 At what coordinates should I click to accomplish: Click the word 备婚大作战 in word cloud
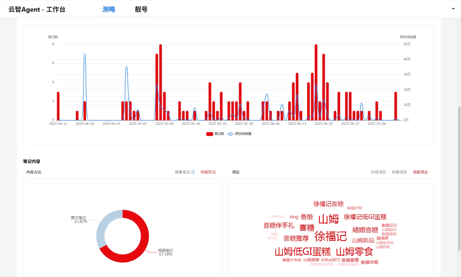point(292,260)
